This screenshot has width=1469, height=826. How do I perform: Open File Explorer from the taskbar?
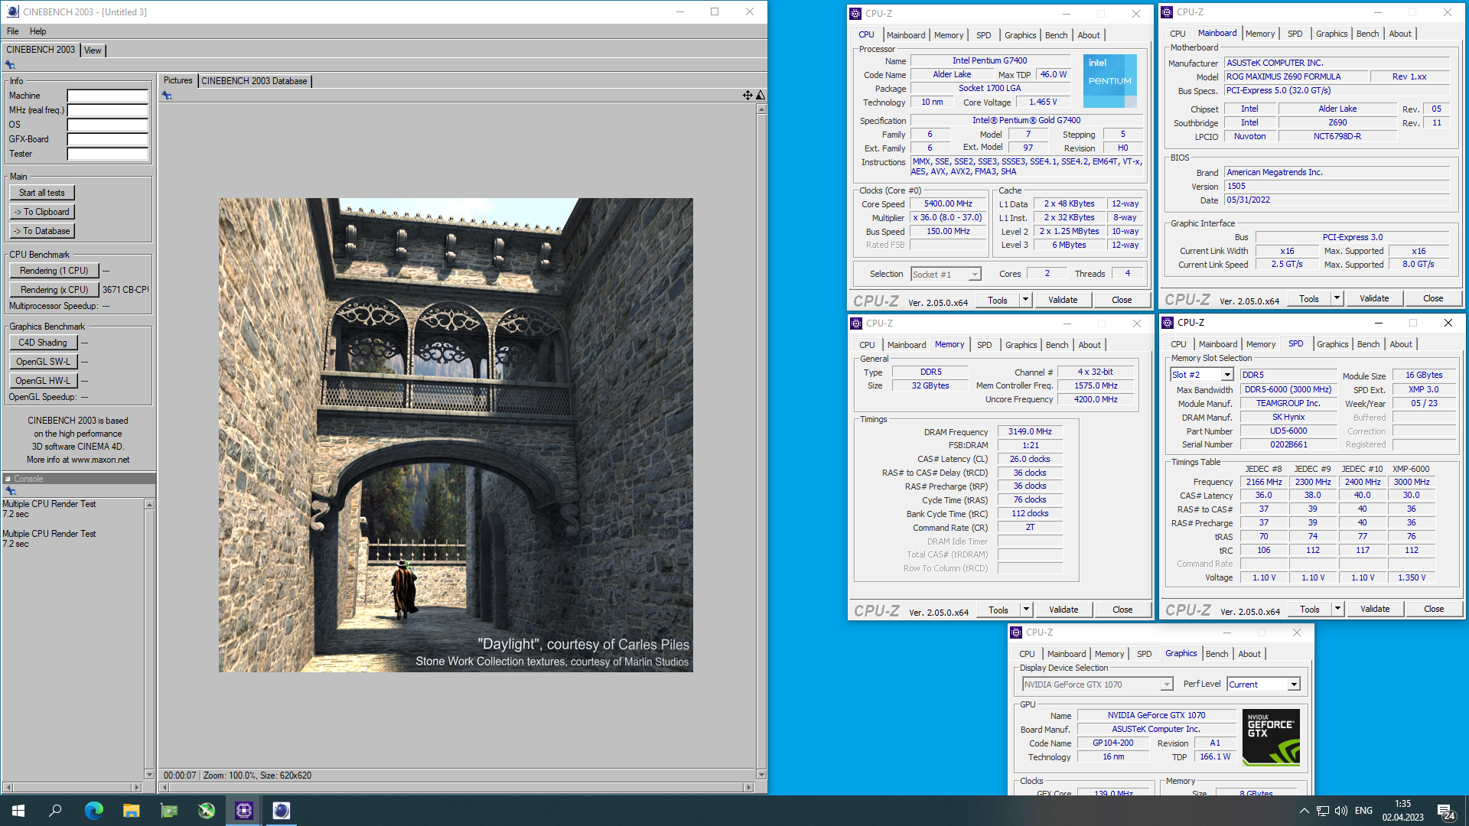(131, 811)
